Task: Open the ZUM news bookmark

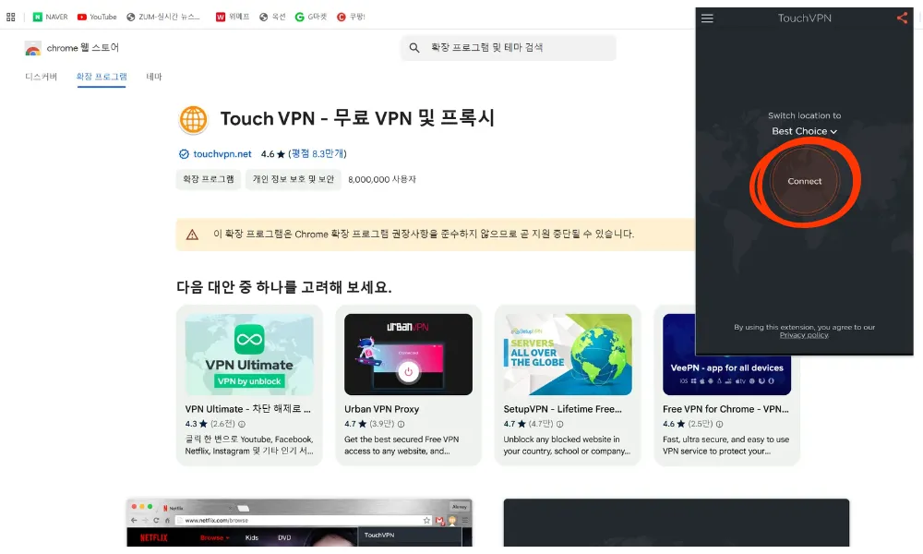Action: pyautogui.click(x=163, y=17)
